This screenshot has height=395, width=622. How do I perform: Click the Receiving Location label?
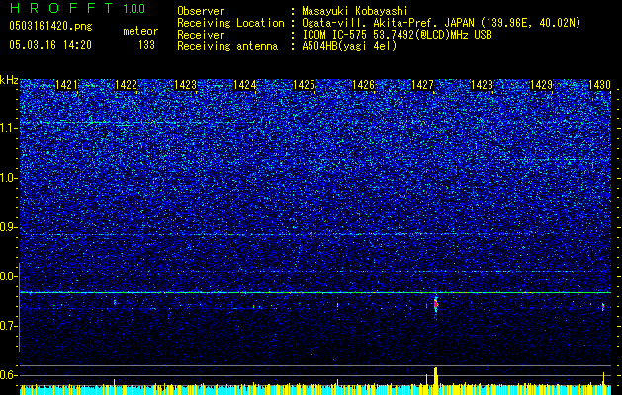(230, 23)
